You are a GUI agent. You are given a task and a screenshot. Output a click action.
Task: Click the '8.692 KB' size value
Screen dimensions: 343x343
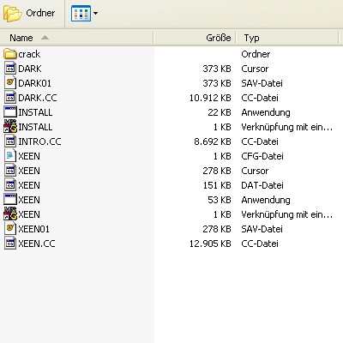tap(213, 141)
